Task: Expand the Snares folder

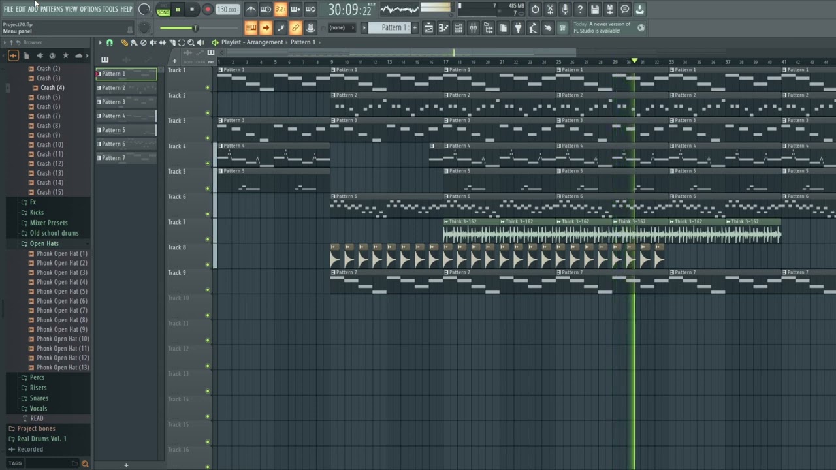Action: tap(39, 398)
